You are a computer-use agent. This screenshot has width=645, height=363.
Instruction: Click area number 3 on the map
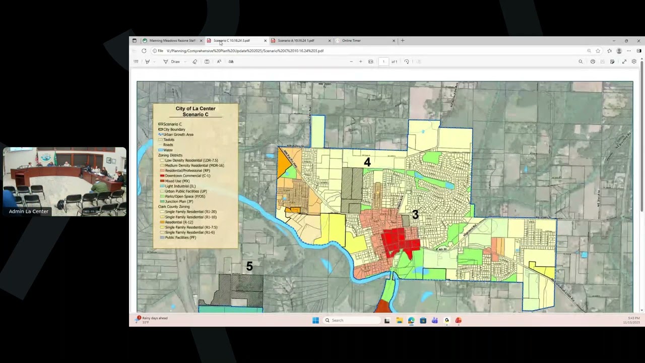tap(415, 215)
